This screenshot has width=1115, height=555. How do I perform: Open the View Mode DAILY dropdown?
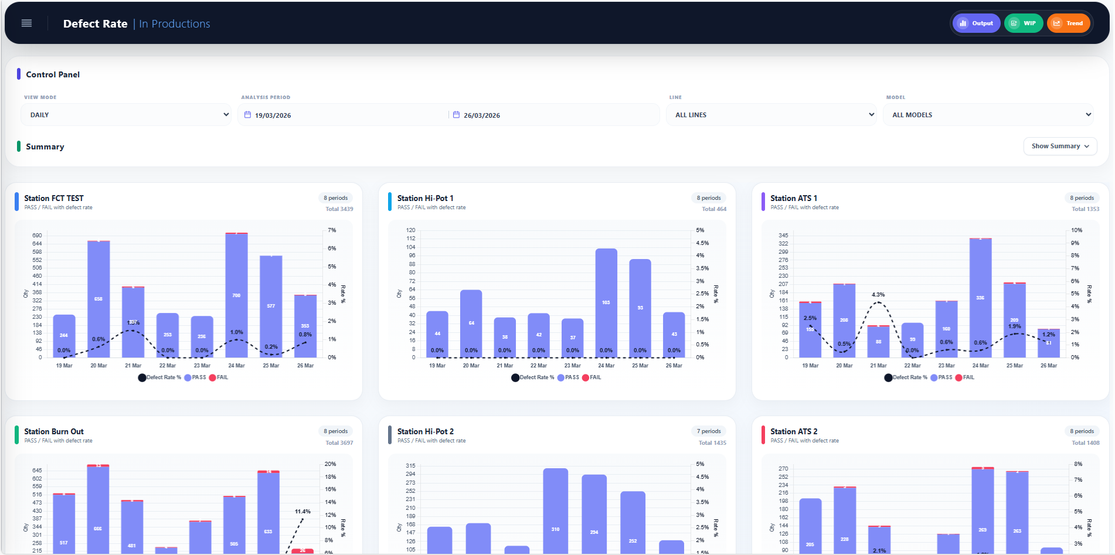[127, 115]
